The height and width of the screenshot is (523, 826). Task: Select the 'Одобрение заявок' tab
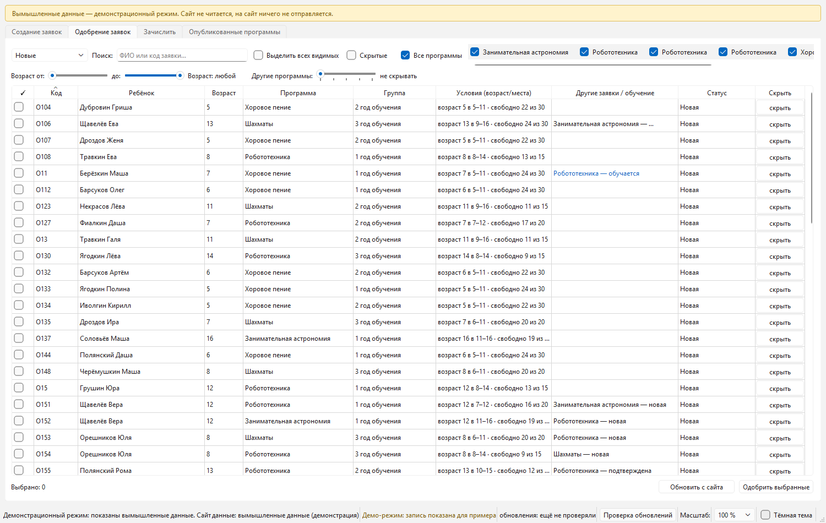103,32
